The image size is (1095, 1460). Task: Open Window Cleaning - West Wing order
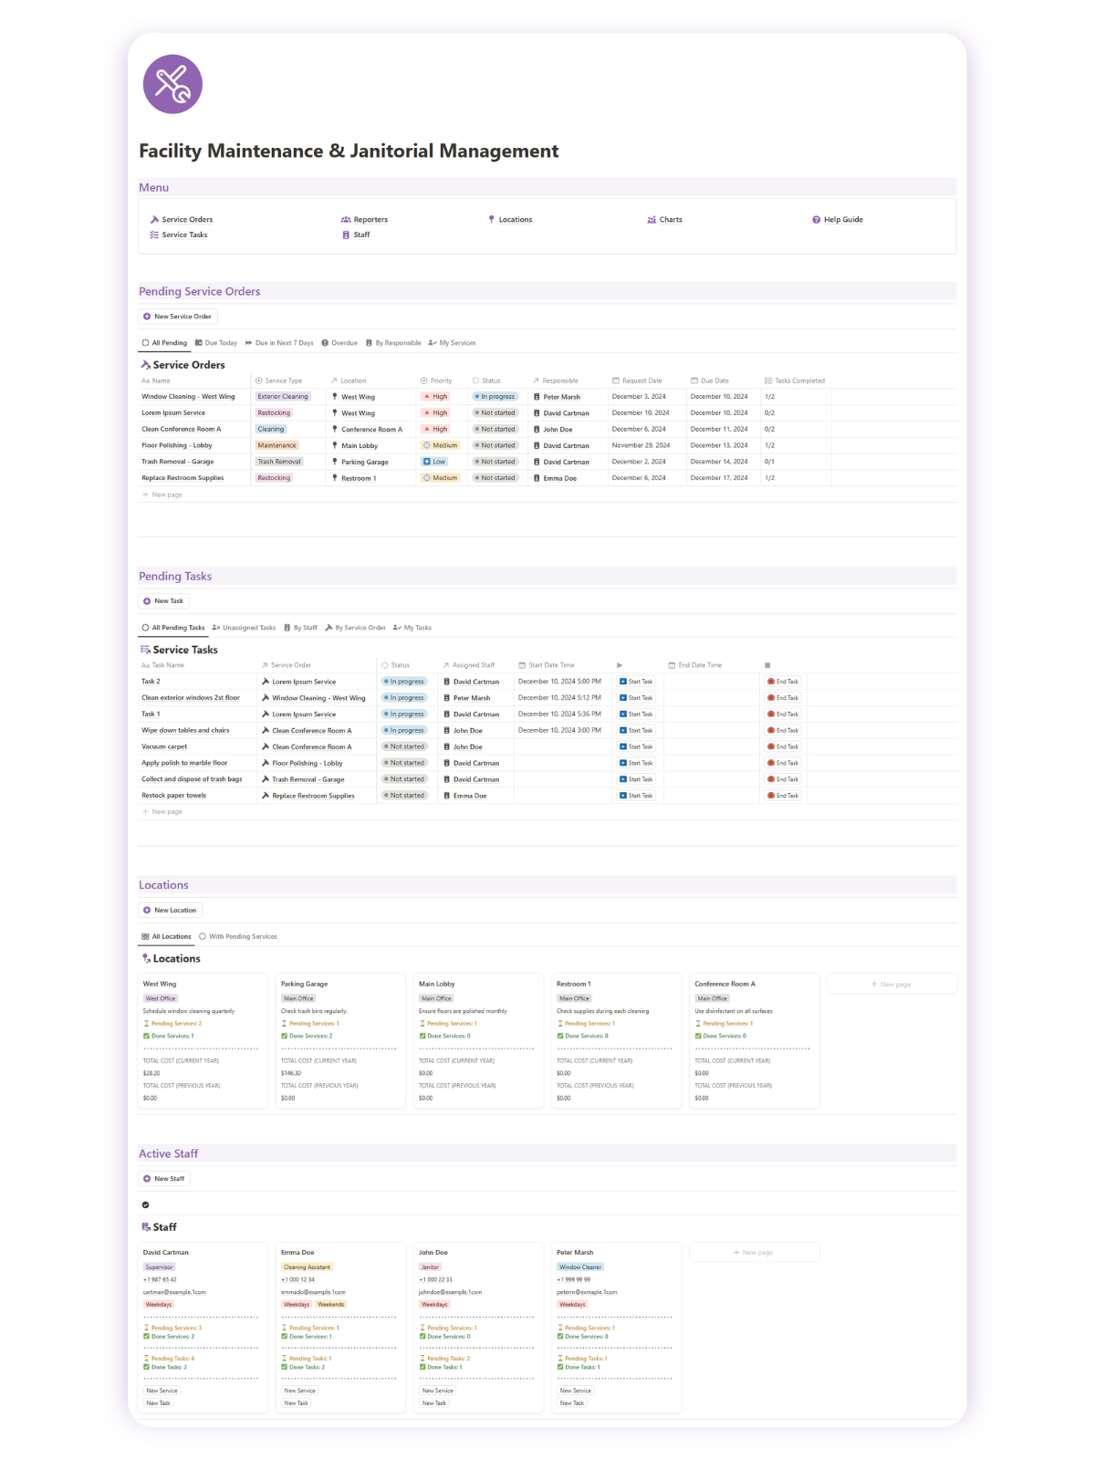pyautogui.click(x=188, y=397)
